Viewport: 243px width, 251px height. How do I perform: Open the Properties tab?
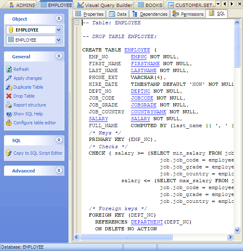click(90, 14)
